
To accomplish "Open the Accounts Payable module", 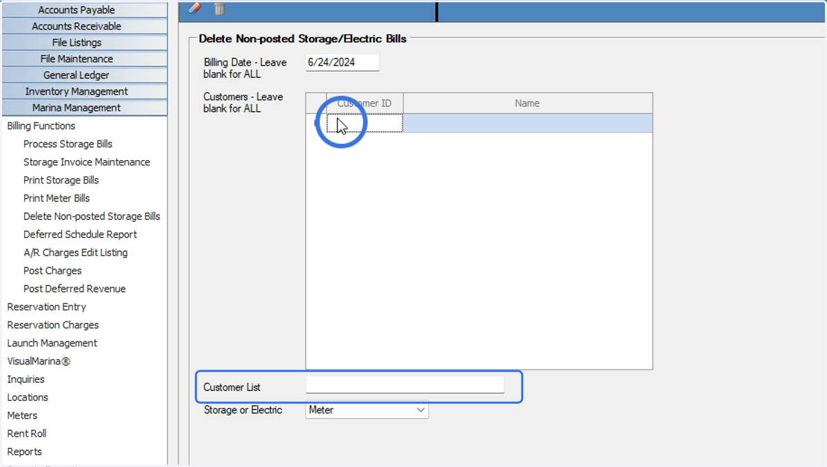I will (84, 10).
